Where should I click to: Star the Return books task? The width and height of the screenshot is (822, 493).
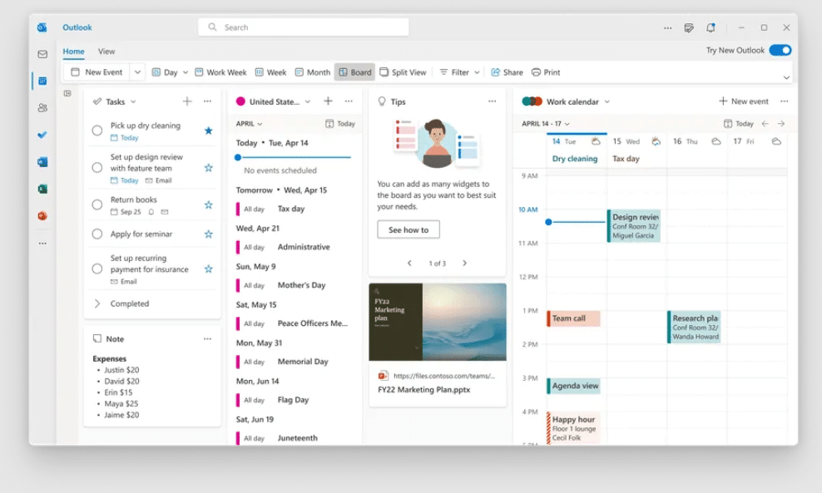click(x=209, y=205)
